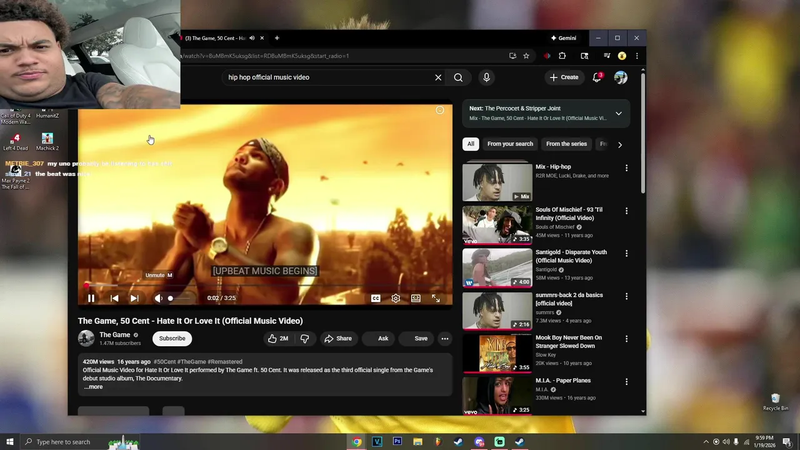Open Chrome extensions puzzle icon
Screen dimensions: 800x450
pyautogui.click(x=562, y=56)
